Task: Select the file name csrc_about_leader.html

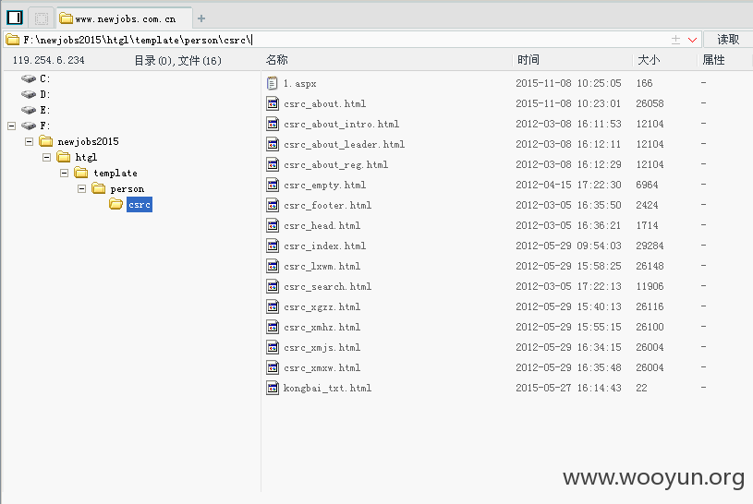Action: [x=344, y=144]
